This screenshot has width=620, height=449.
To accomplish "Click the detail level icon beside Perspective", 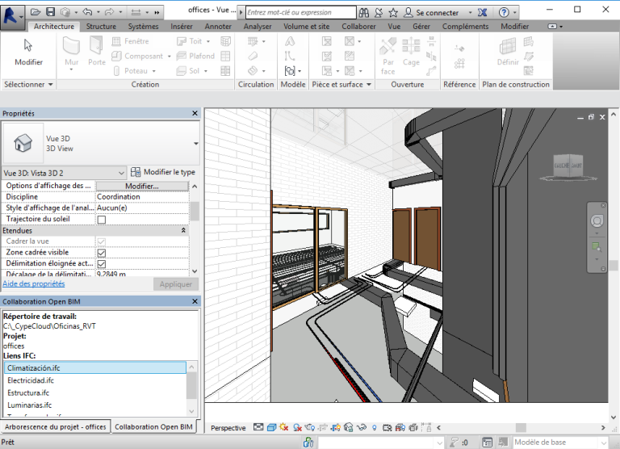I will pos(258,427).
